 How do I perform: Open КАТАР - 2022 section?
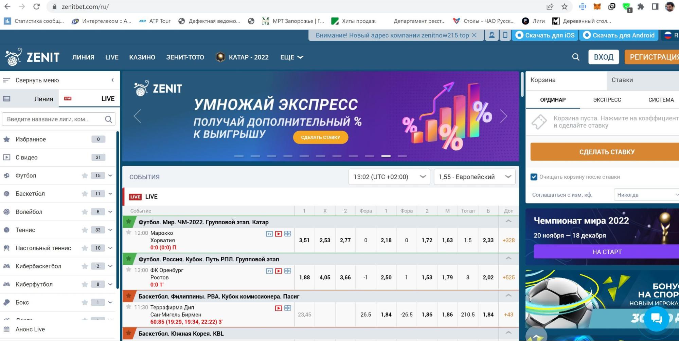pos(243,57)
